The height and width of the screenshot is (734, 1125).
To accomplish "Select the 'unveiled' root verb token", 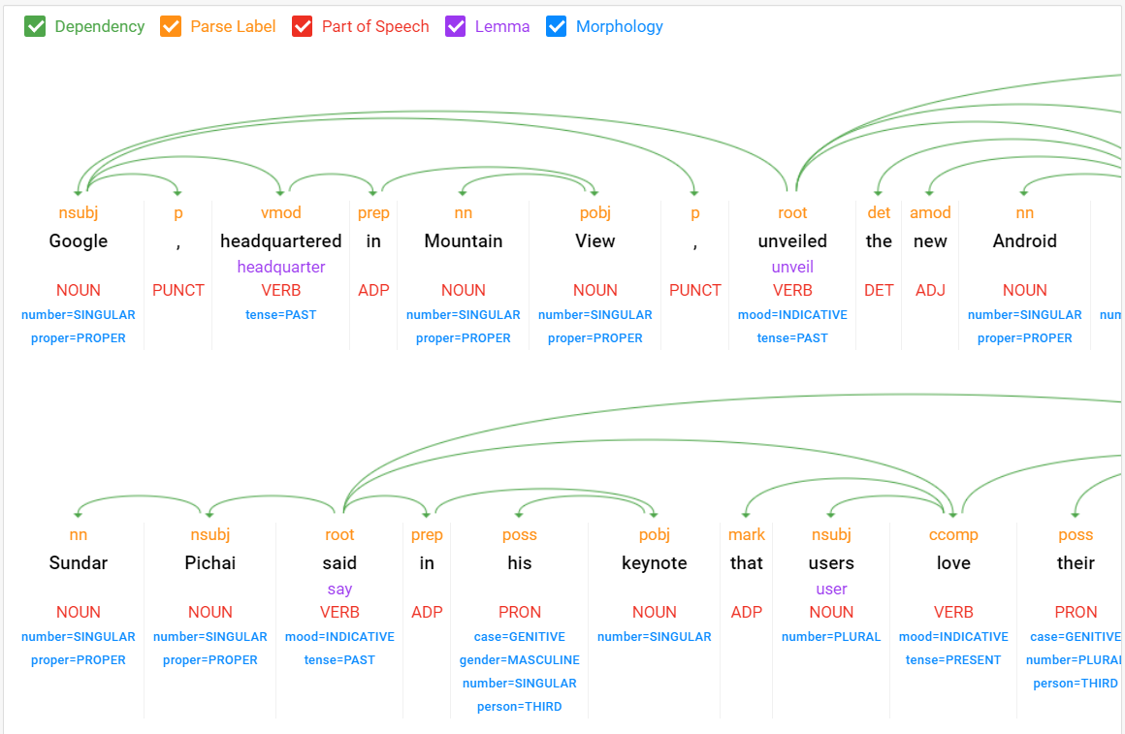I will [792, 240].
